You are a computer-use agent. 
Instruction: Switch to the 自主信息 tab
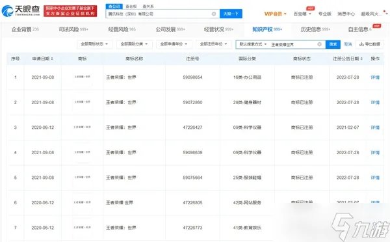360,29
